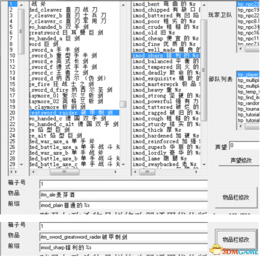
Task: Select item two_handed_c_alt 德国双手剑
Action: pyautogui.click(x=74, y=124)
